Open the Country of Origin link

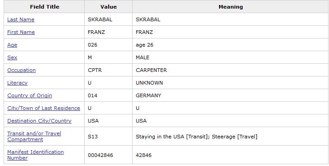point(29,95)
